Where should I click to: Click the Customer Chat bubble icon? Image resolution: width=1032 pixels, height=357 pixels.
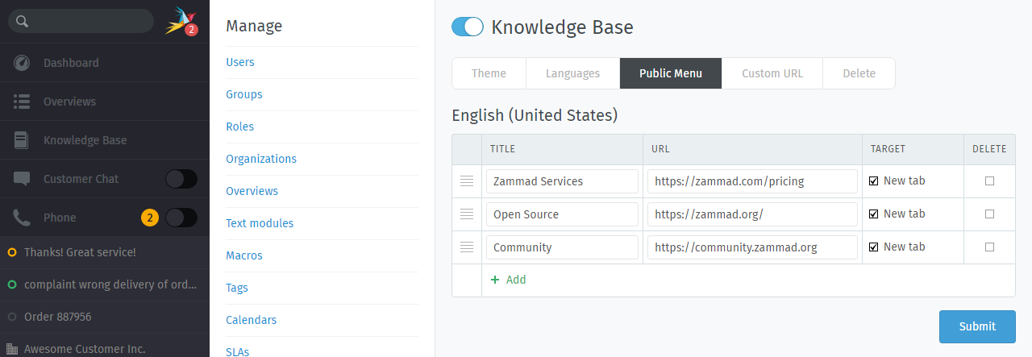point(22,179)
